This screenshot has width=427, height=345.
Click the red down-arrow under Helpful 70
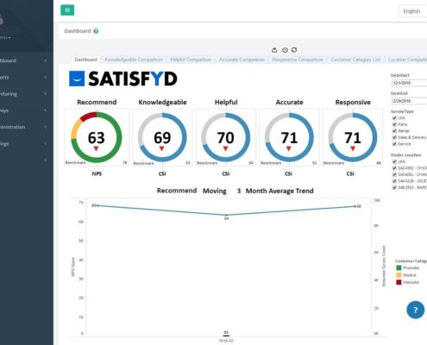coord(225,148)
